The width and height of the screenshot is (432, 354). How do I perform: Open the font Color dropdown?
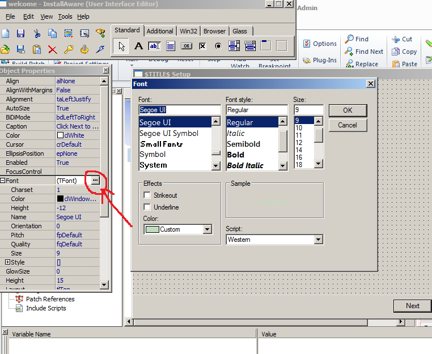207,229
